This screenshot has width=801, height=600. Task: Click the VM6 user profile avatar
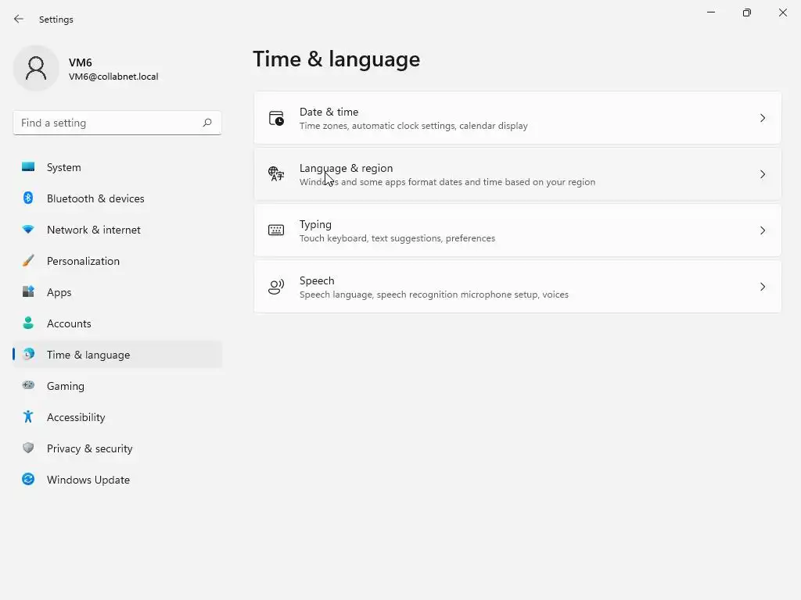36,68
